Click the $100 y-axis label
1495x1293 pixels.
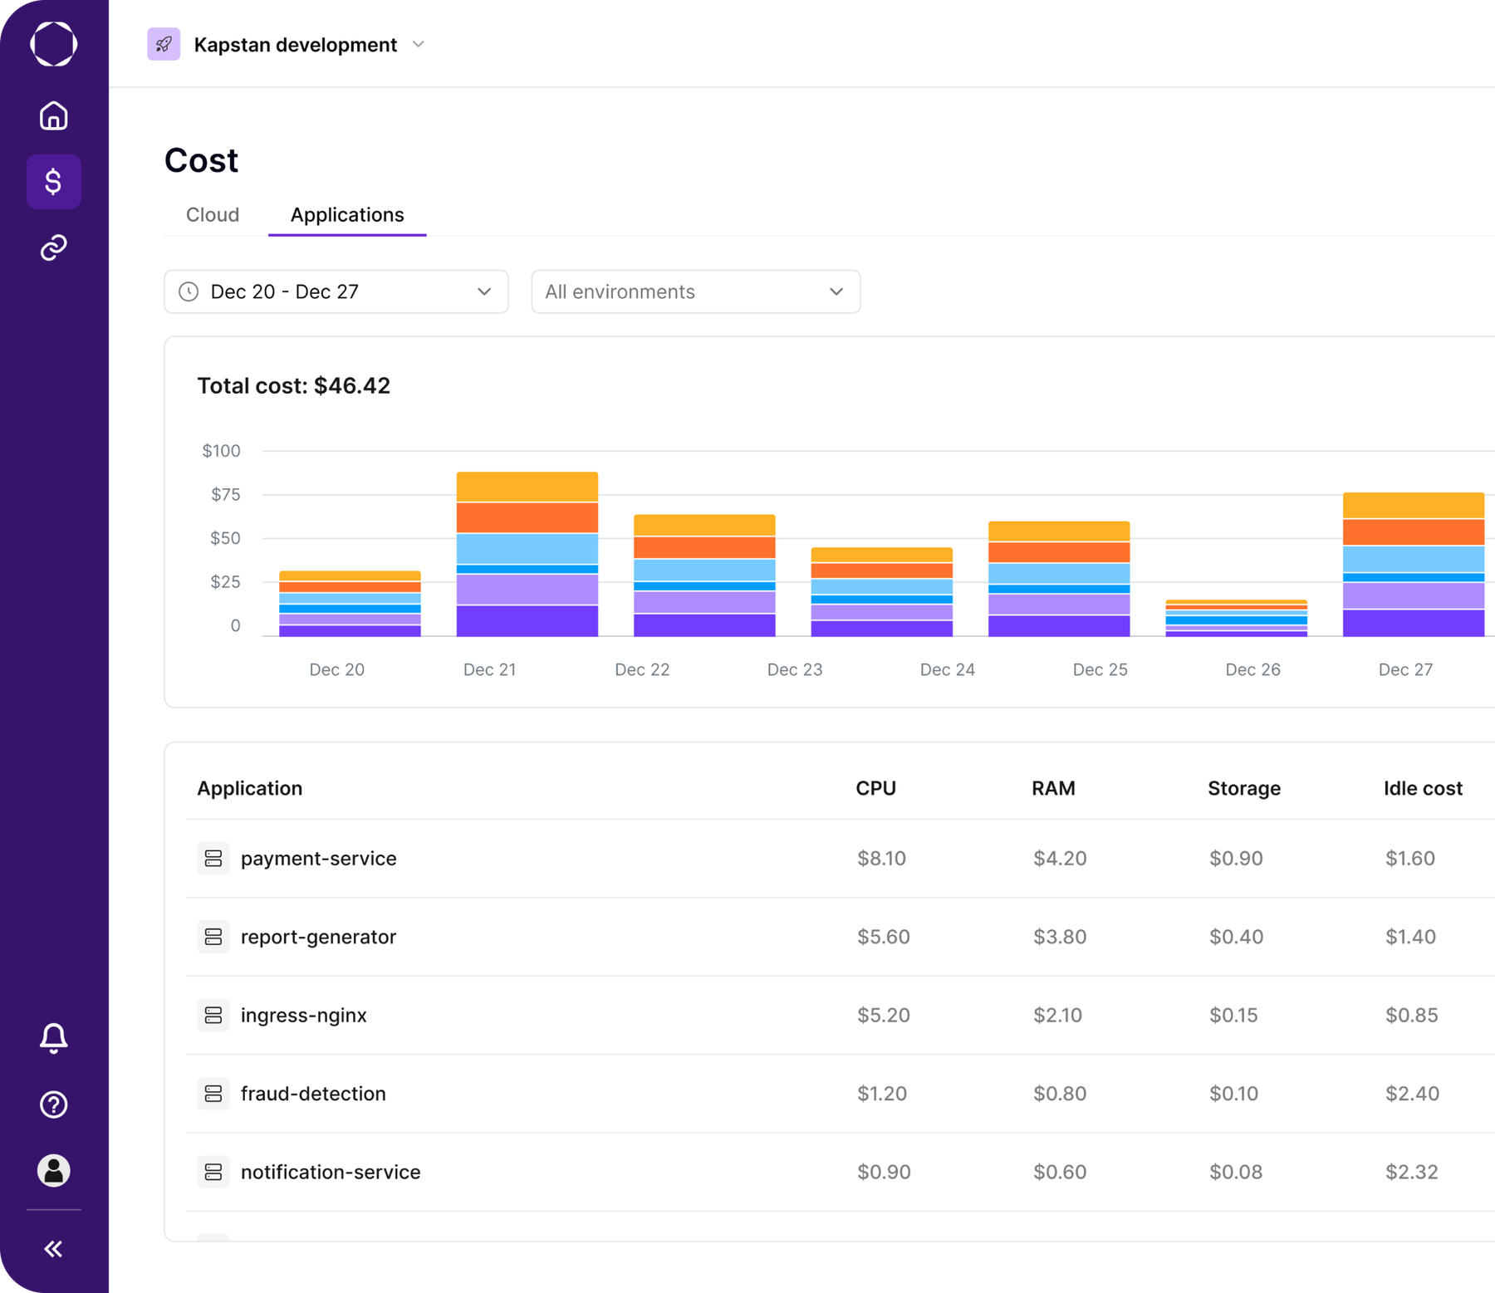click(x=221, y=451)
